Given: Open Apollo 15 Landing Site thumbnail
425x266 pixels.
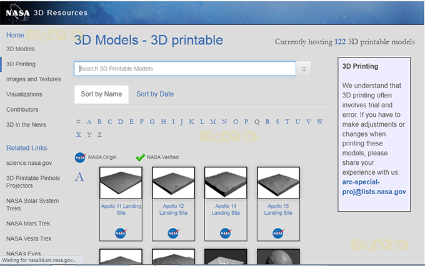Looking at the screenshot, I should coord(278,183).
